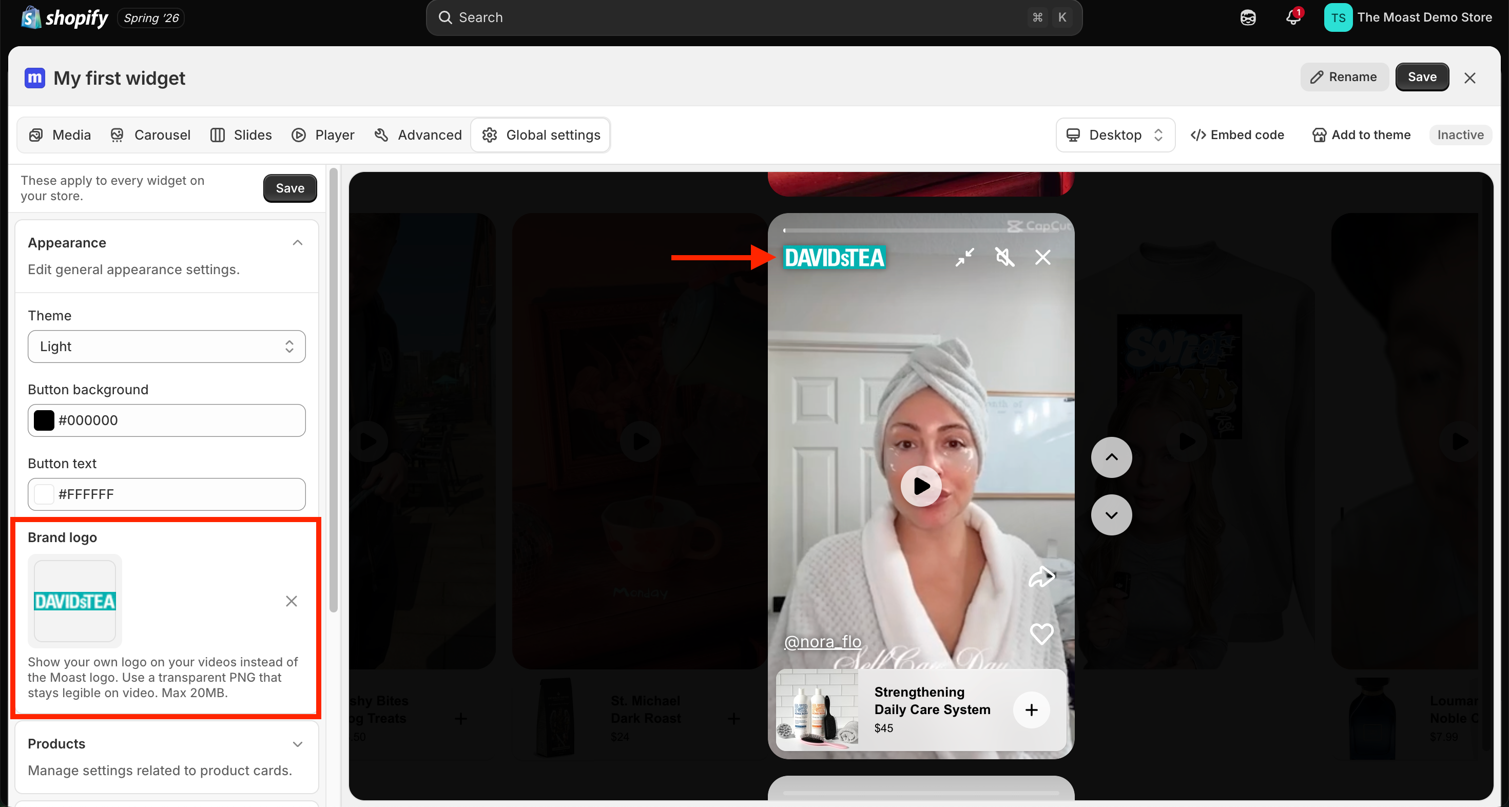Screen dimensions: 1509x807
Task: Click the $45 price text
Action: coord(883,728)
